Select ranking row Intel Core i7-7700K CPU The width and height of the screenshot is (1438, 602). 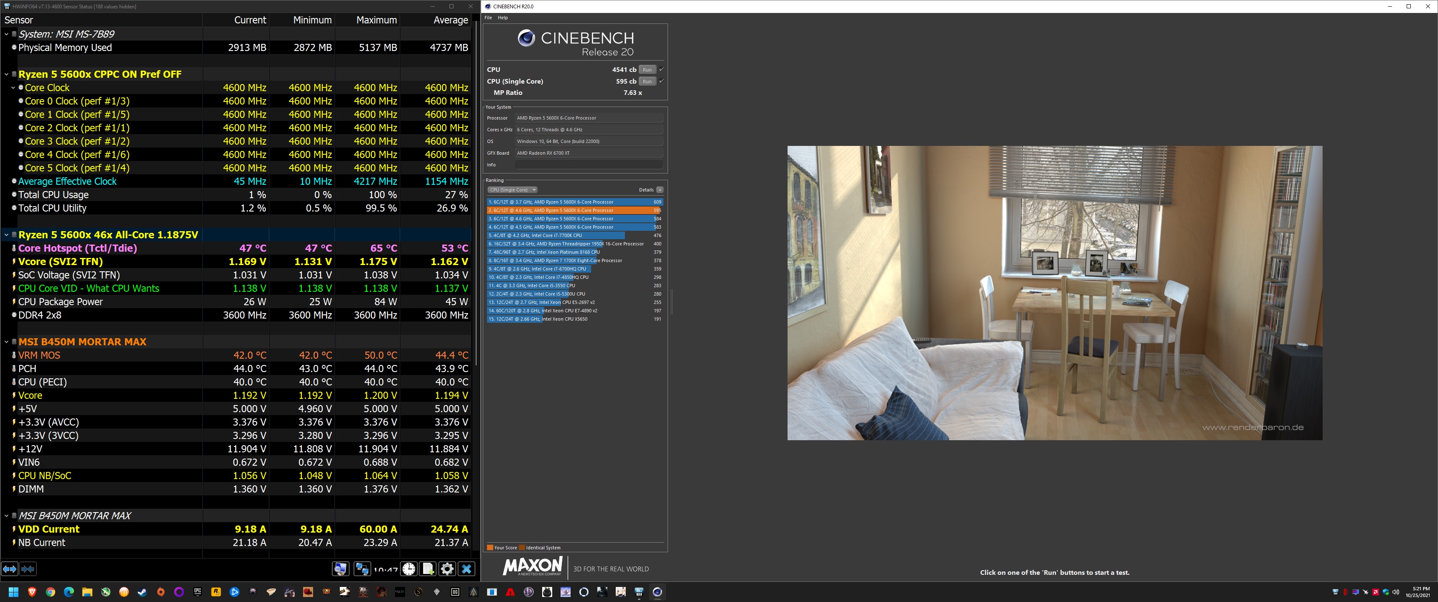pyautogui.click(x=575, y=236)
